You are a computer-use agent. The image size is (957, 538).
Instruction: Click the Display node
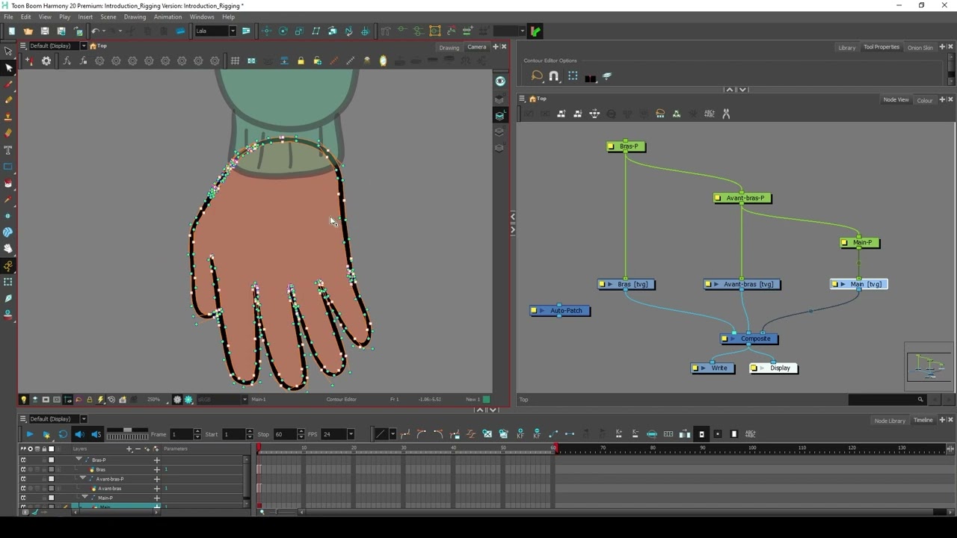(774, 368)
